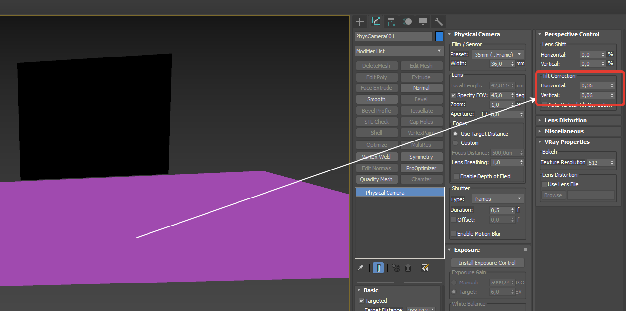
Task: Select Target exposure gain radio
Action: pos(453,292)
